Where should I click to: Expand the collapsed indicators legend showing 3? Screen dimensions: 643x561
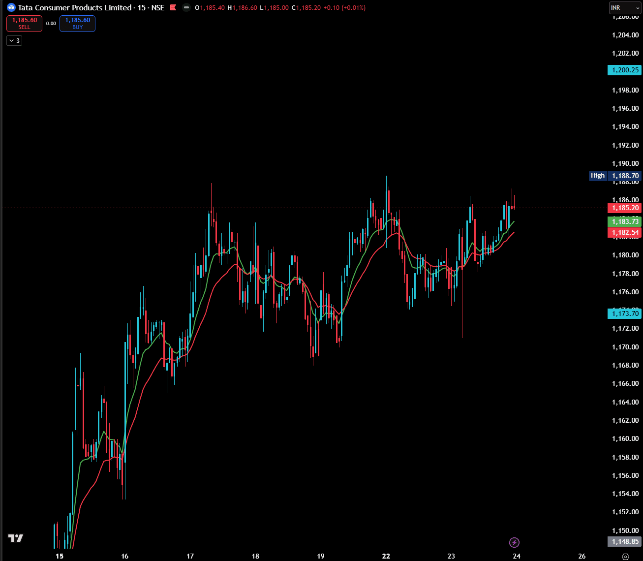pyautogui.click(x=14, y=41)
